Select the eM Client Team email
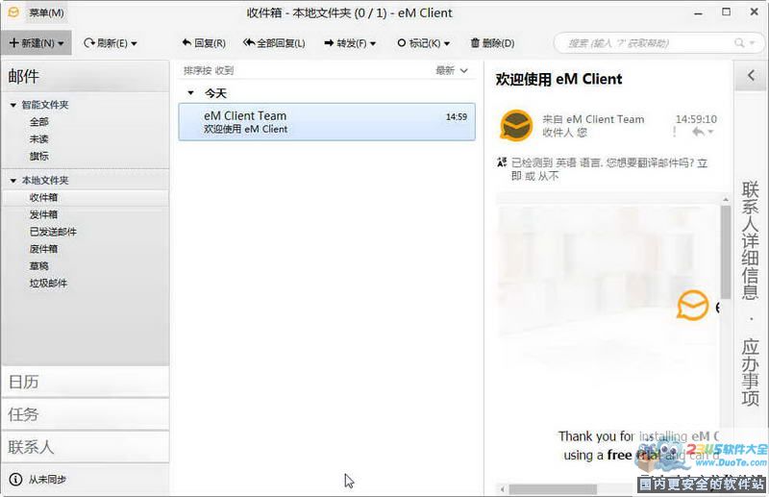The width and height of the screenshot is (769, 497). 327,122
